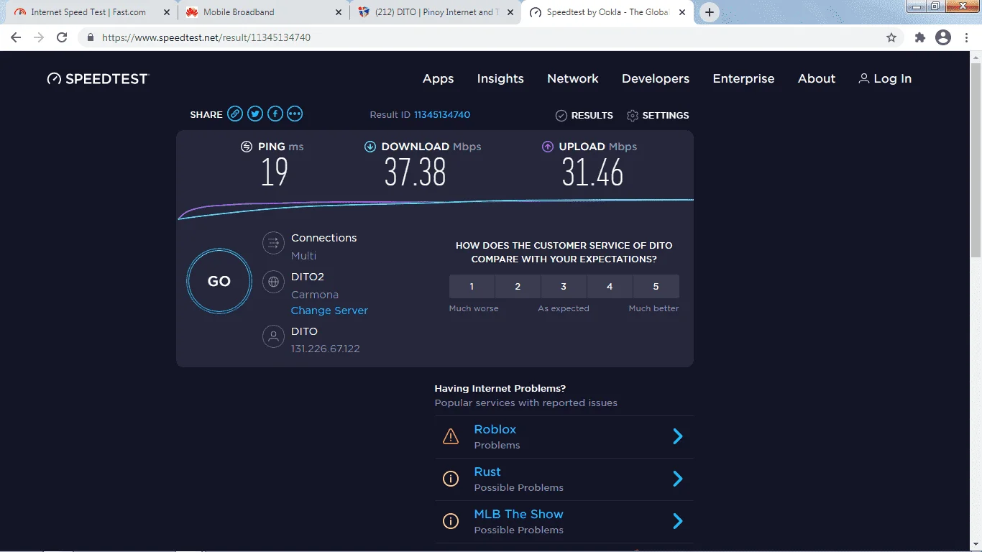Open the About menu
Viewport: 982px width, 552px height.
point(817,79)
